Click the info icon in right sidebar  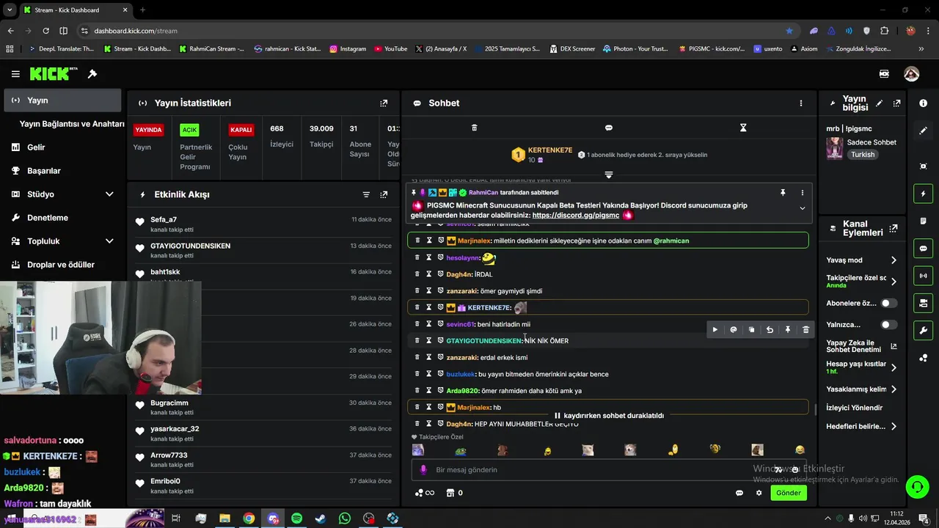click(x=923, y=103)
